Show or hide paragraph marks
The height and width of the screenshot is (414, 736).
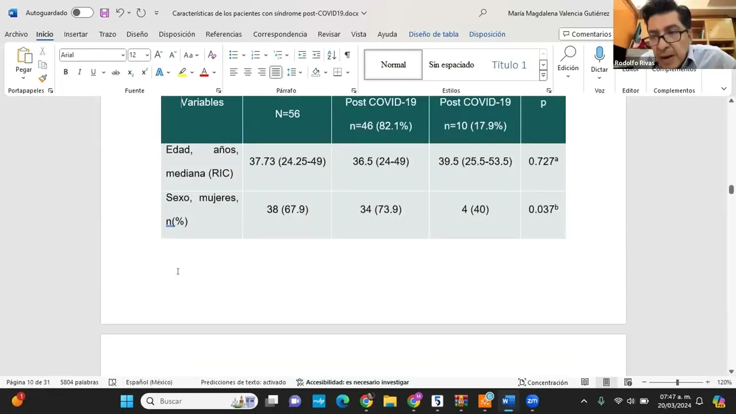point(347,55)
